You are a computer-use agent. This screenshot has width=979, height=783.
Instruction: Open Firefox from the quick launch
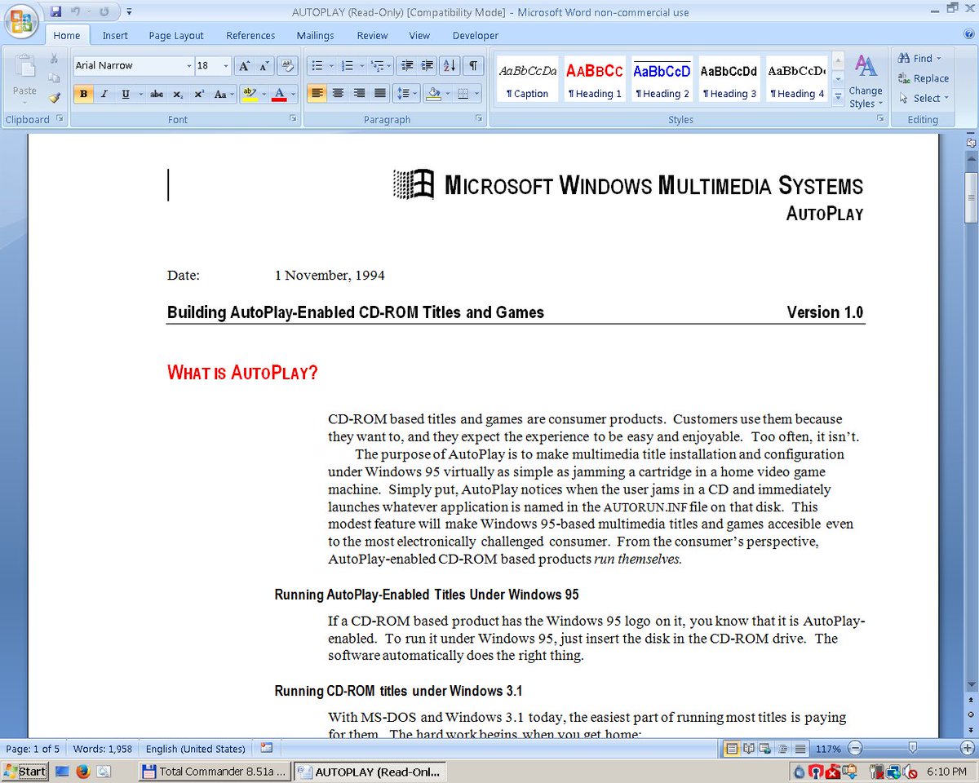pyautogui.click(x=82, y=771)
